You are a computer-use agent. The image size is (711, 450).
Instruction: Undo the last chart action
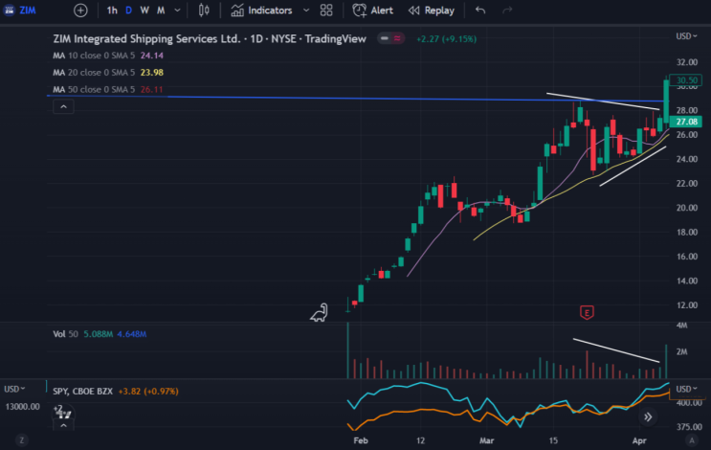pyautogui.click(x=480, y=10)
